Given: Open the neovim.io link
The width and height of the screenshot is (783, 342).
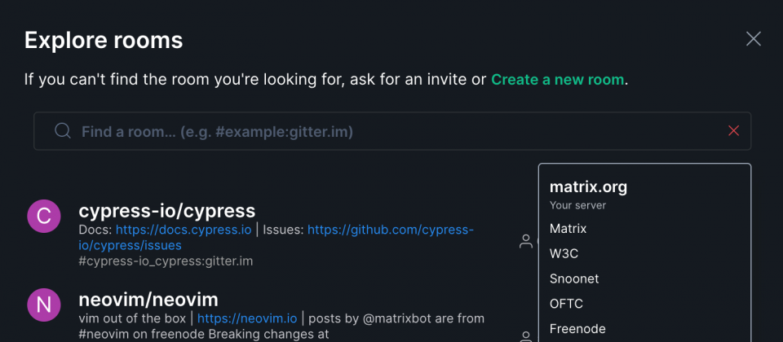Looking at the screenshot, I should [x=247, y=318].
